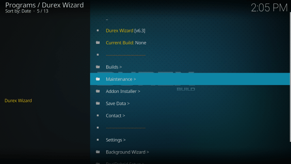Click folder icon next to Save Data

(98, 103)
